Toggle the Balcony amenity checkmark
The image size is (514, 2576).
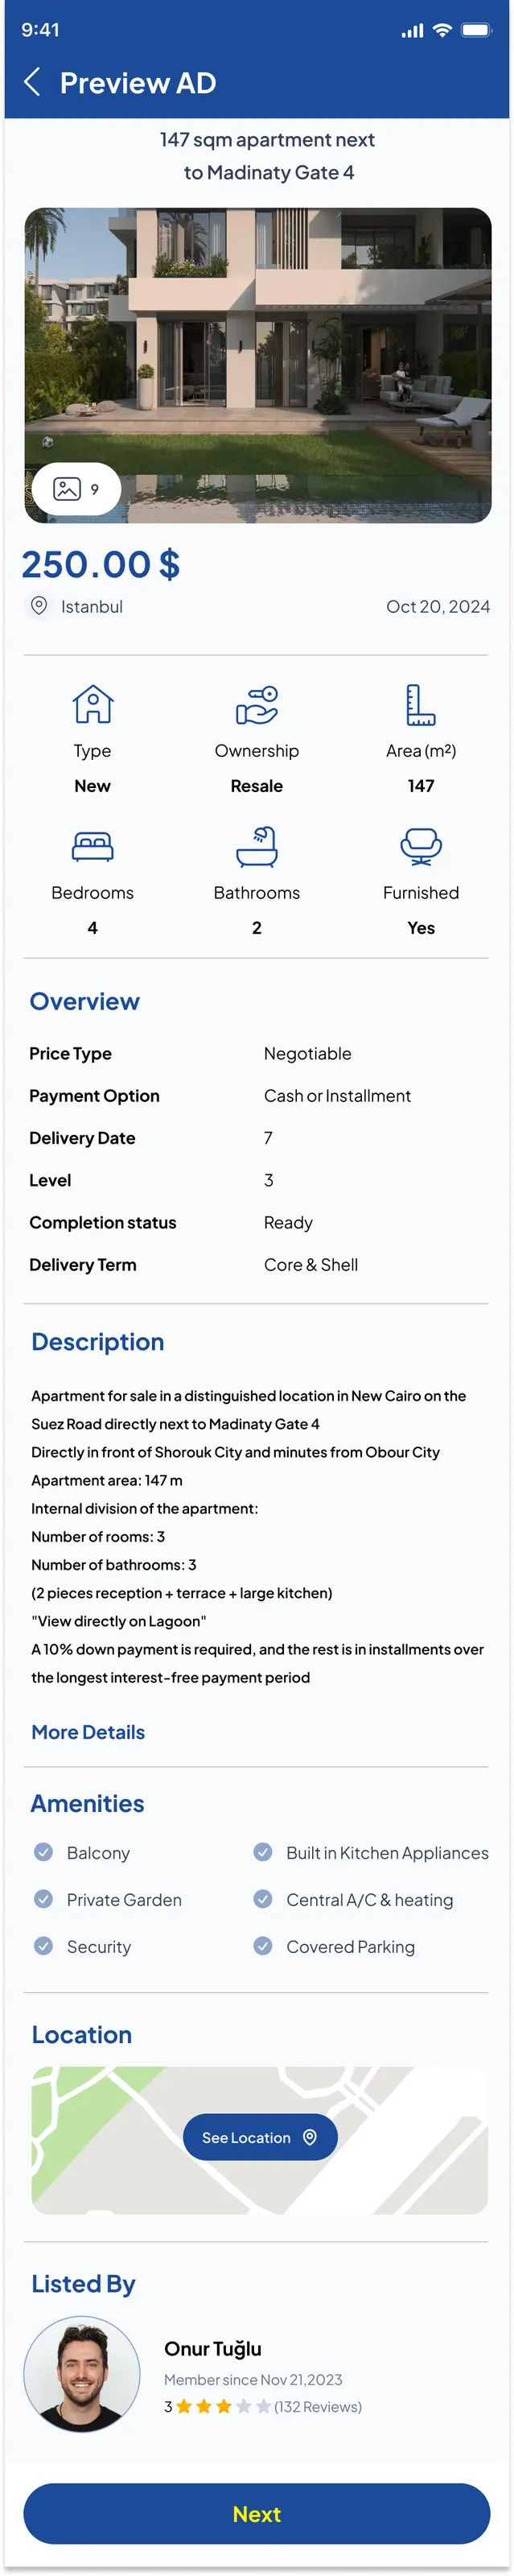coord(44,1852)
